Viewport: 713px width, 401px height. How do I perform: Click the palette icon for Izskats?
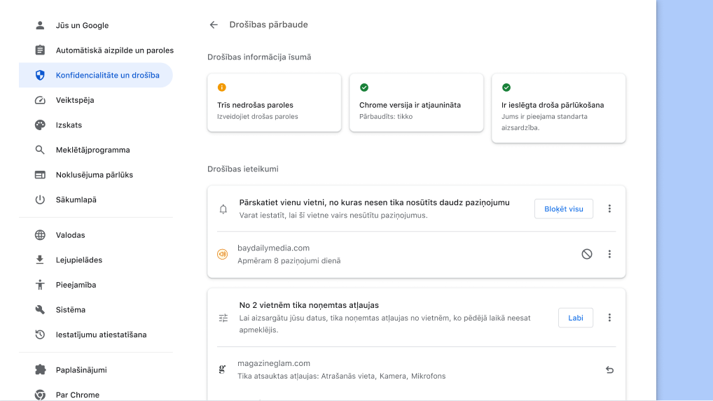(40, 125)
